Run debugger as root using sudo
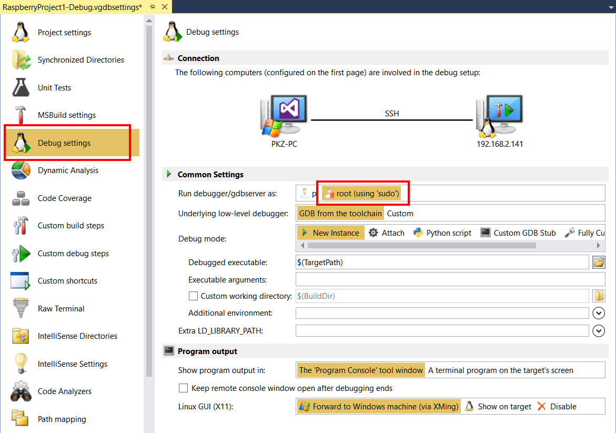The width and height of the screenshot is (616, 433). (361, 193)
